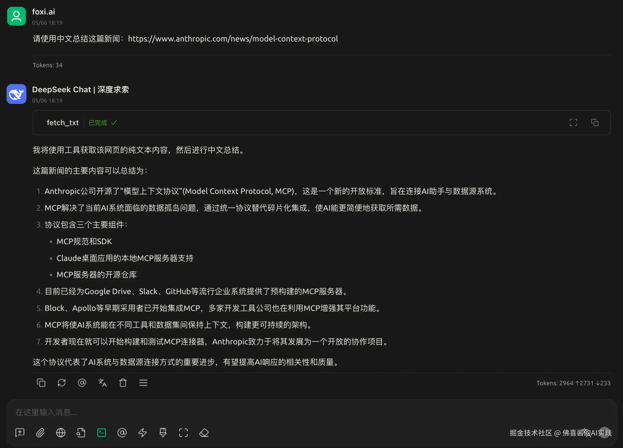Open quick phrases lightning menu
The height and width of the screenshot is (448, 623).
pyautogui.click(x=143, y=433)
